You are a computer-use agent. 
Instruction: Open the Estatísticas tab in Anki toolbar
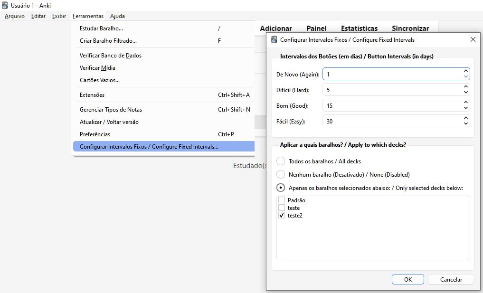[359, 28]
